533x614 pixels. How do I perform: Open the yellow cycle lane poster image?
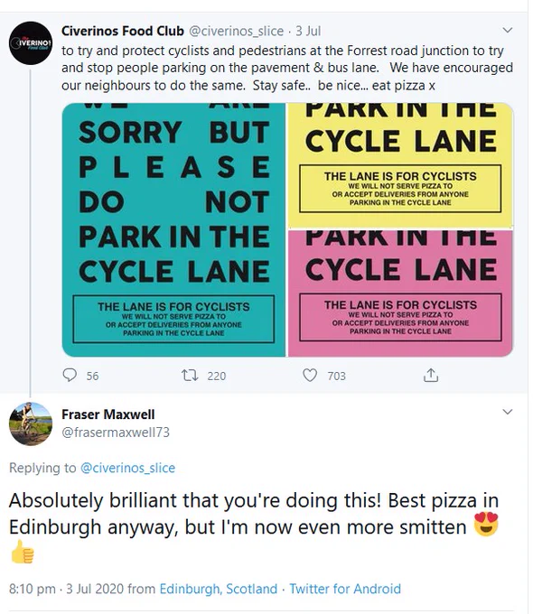pyautogui.click(x=400, y=165)
